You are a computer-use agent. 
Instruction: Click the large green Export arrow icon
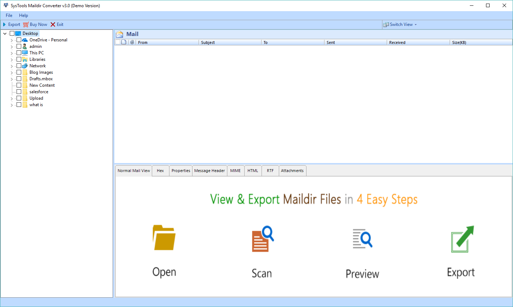[462, 239]
